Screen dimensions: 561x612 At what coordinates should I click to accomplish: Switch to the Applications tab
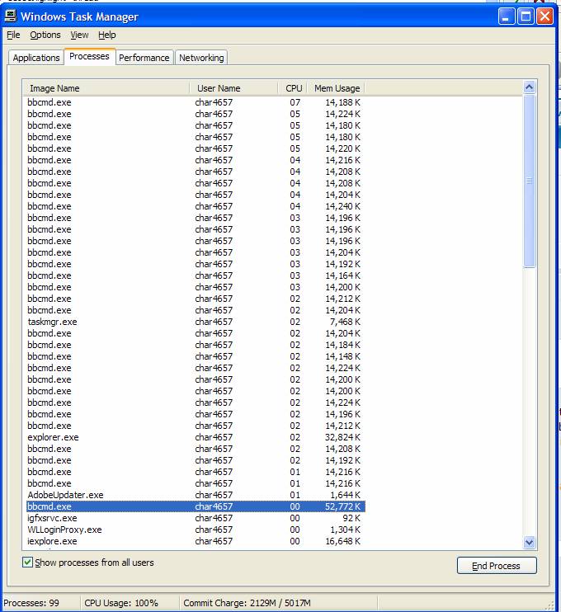tap(36, 58)
